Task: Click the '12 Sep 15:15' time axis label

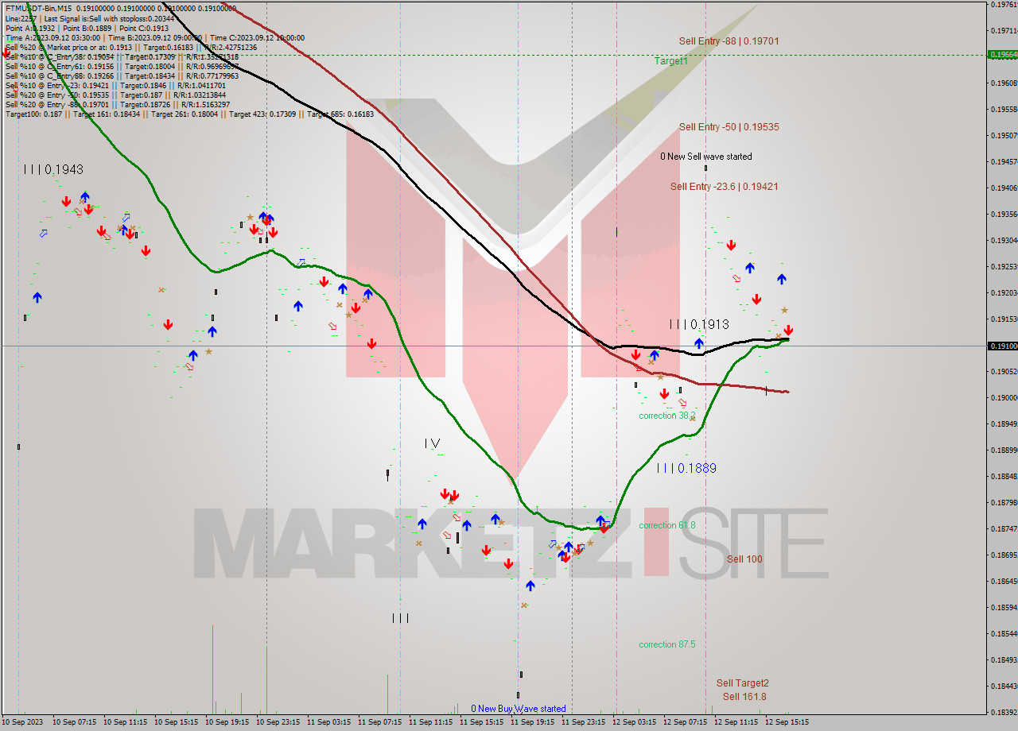Action: (x=787, y=722)
